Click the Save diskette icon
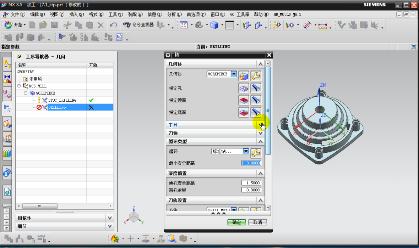The width and height of the screenshot is (419, 248). point(55,25)
